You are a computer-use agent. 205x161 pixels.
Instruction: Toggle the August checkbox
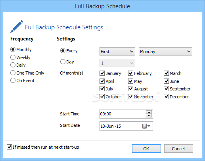[130, 89]
